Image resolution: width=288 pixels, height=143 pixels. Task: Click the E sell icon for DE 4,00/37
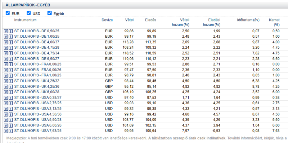pyautogui.click(x=10, y=42)
